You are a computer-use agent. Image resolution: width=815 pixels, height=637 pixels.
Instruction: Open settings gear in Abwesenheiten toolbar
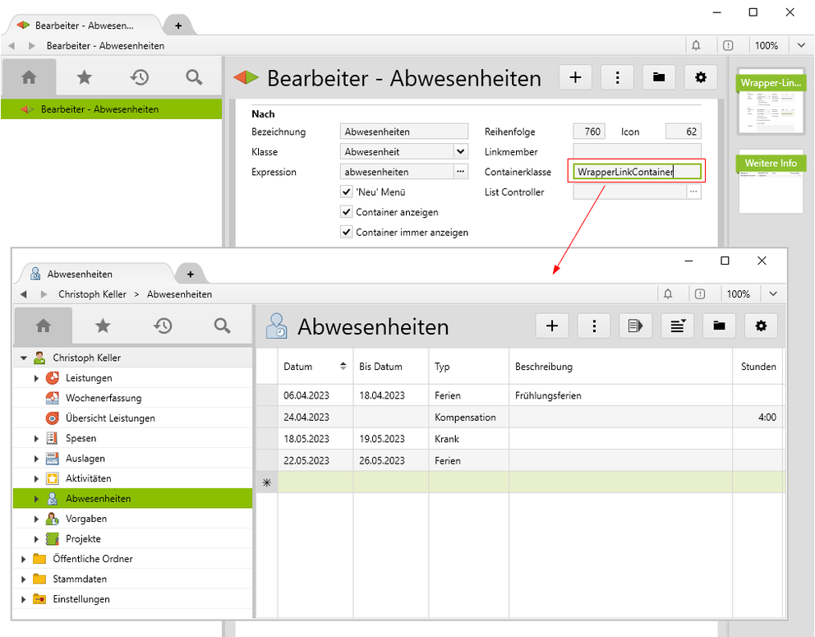pos(761,326)
